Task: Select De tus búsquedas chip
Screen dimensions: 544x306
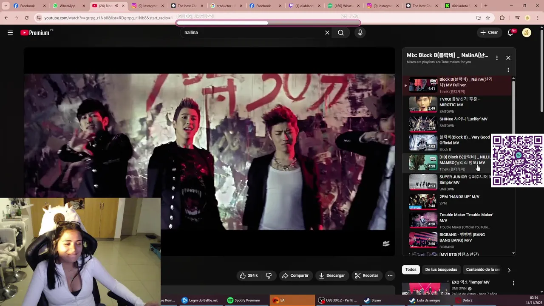Action: tap(441, 269)
